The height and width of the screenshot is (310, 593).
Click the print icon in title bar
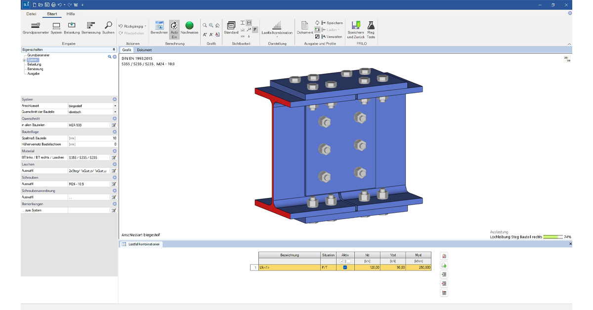[52, 4]
